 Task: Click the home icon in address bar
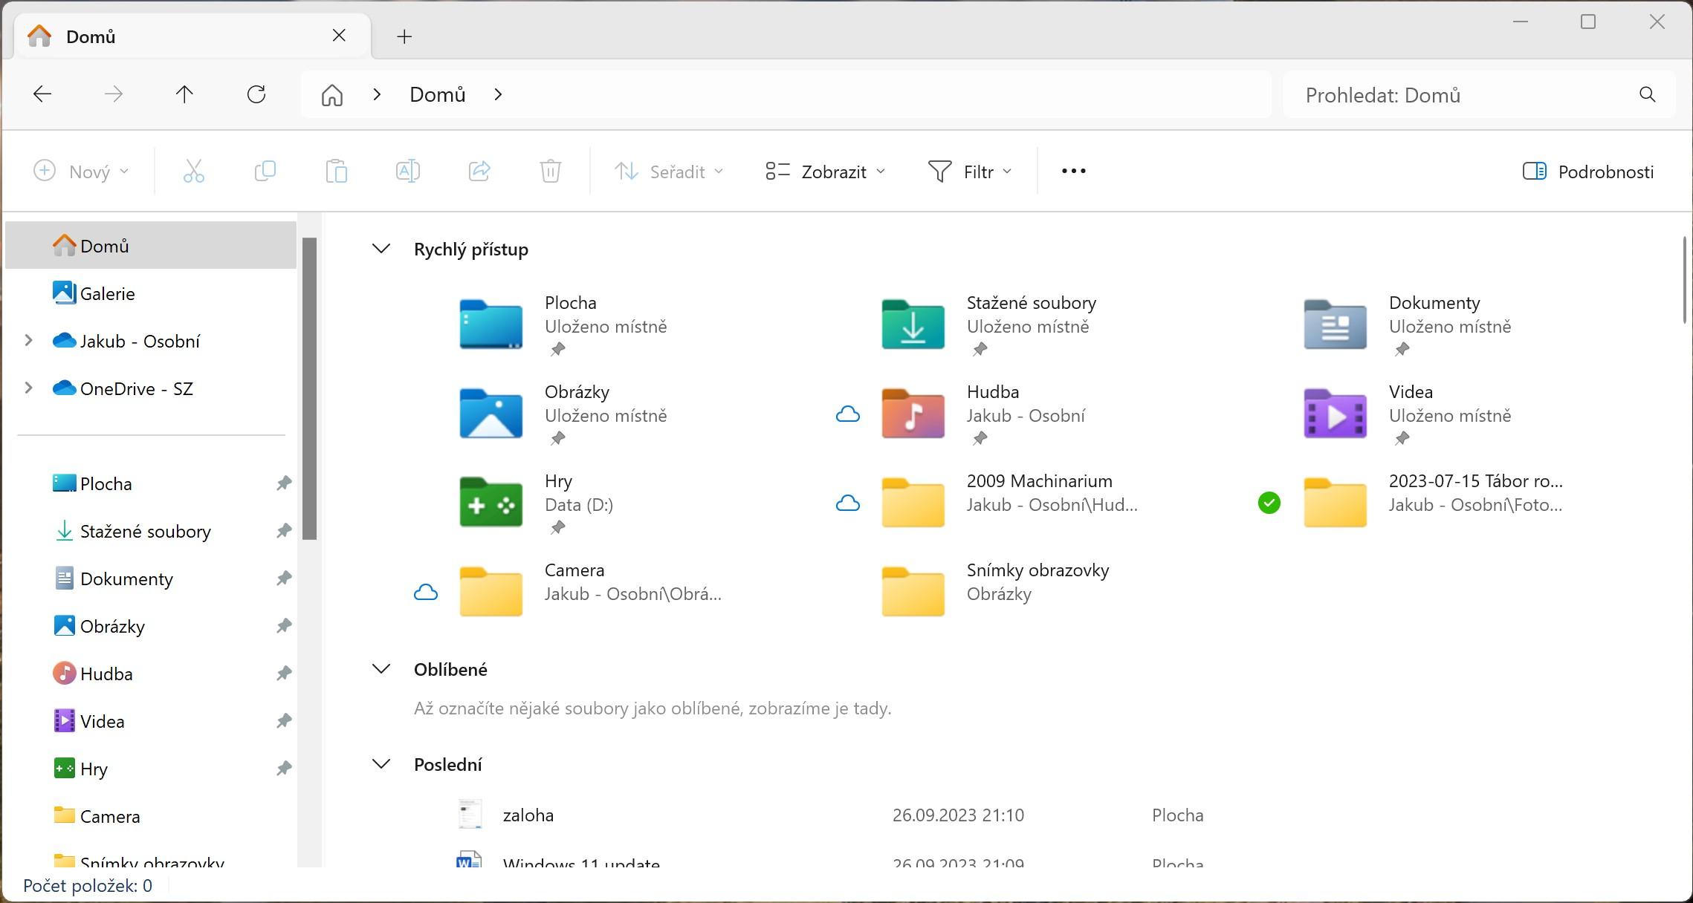click(x=332, y=95)
